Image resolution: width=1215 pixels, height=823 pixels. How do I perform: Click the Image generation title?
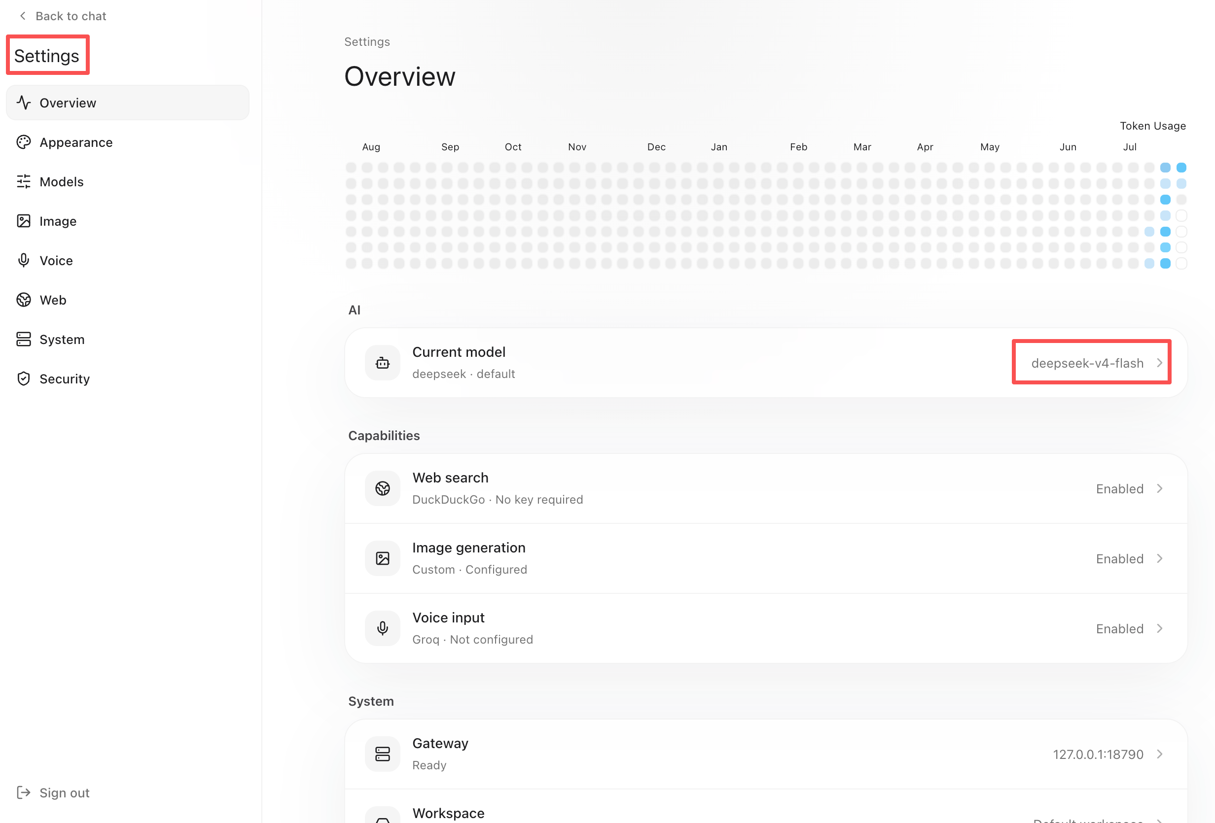tap(468, 547)
